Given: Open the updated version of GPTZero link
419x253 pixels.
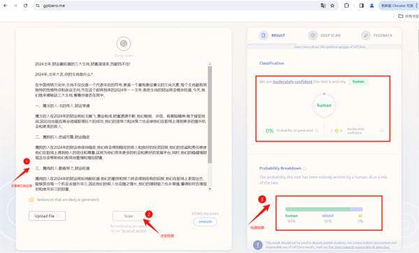Looking at the screenshot, I should tap(344, 47).
